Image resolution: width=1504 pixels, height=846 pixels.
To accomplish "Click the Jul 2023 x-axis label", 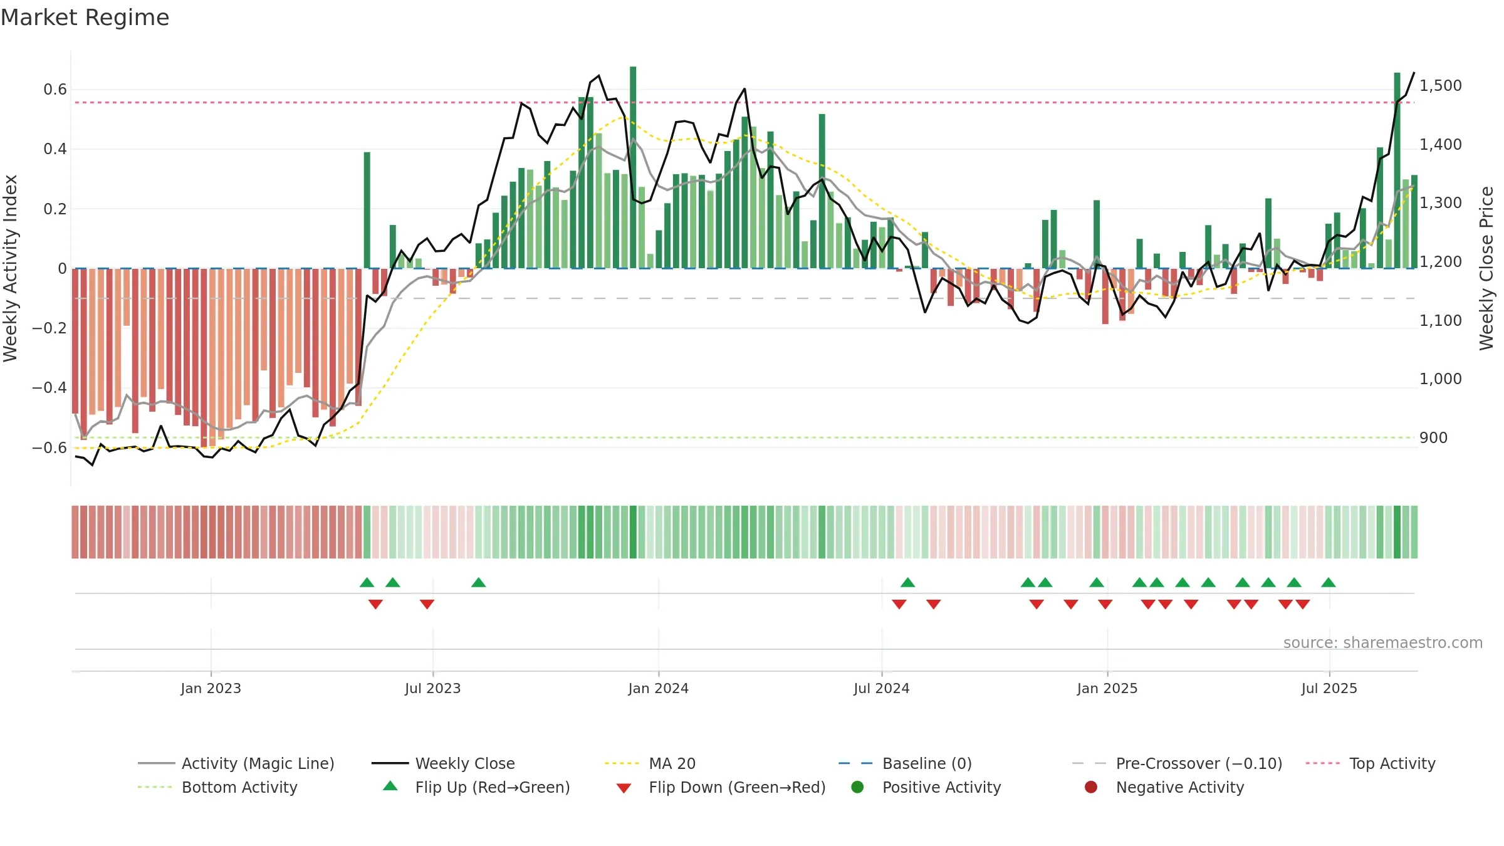I will click(432, 688).
